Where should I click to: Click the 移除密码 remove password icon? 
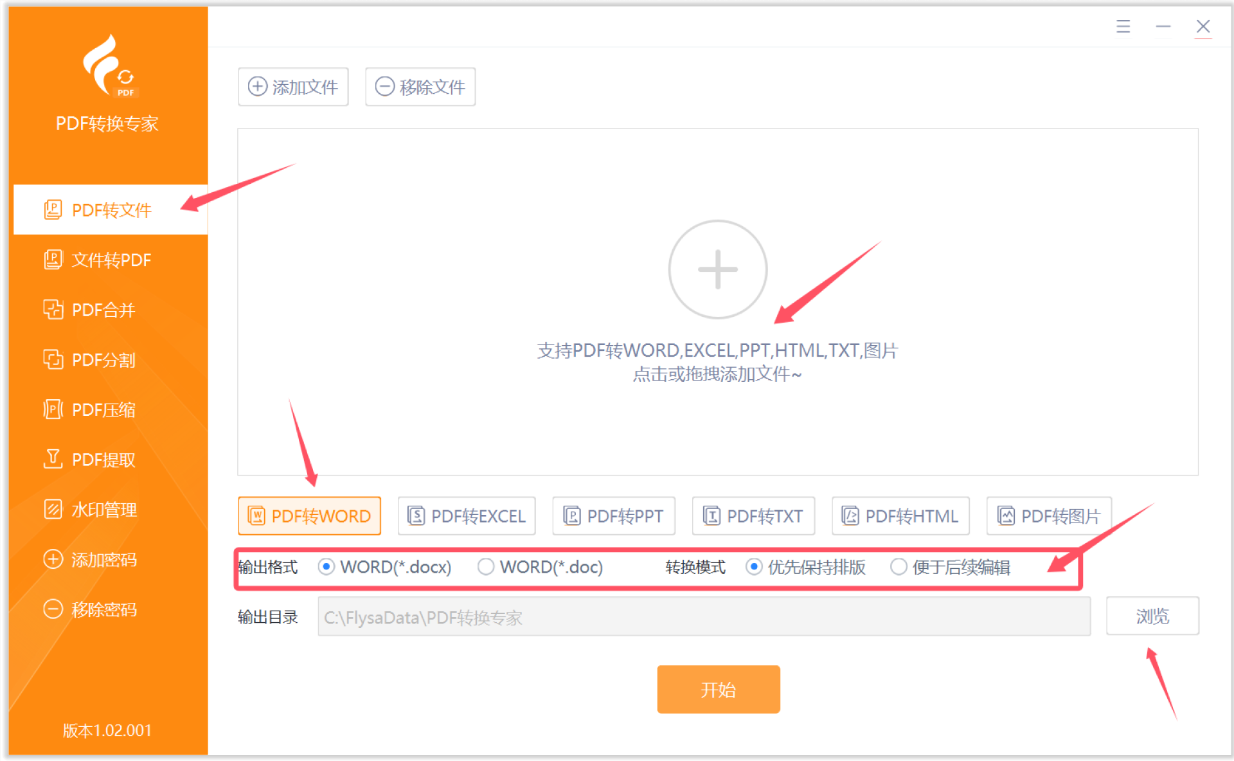(53, 609)
